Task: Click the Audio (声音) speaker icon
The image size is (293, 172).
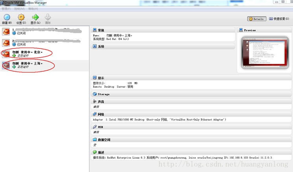Action: pyautogui.click(x=95, y=102)
